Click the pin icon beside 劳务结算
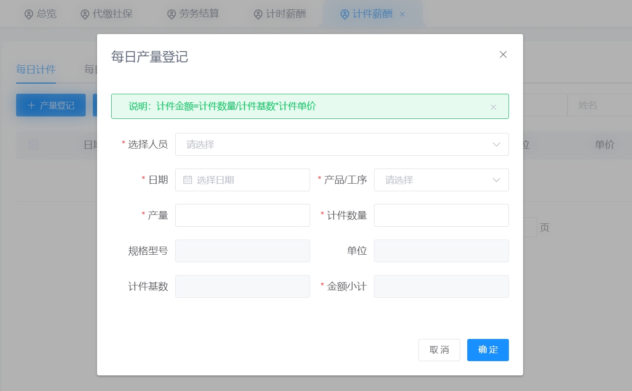Image resolution: width=632 pixels, height=391 pixels. (171, 14)
